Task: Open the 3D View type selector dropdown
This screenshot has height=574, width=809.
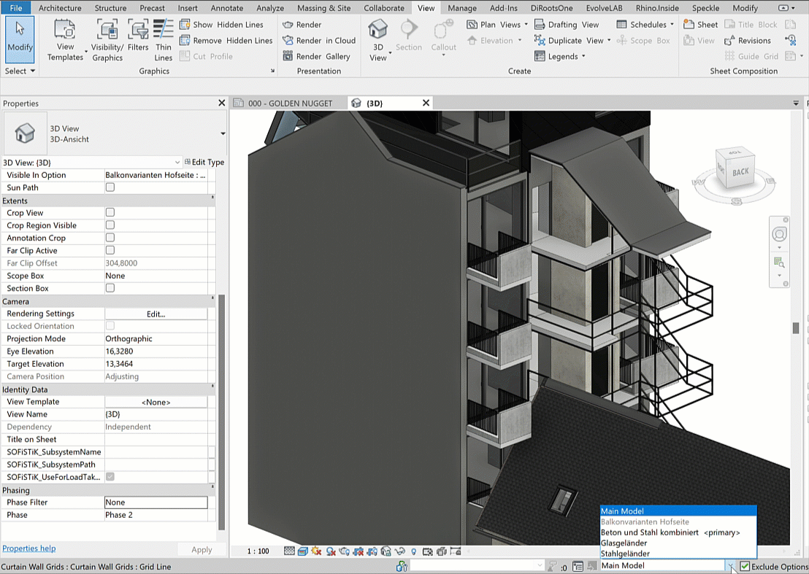Action: [223, 133]
